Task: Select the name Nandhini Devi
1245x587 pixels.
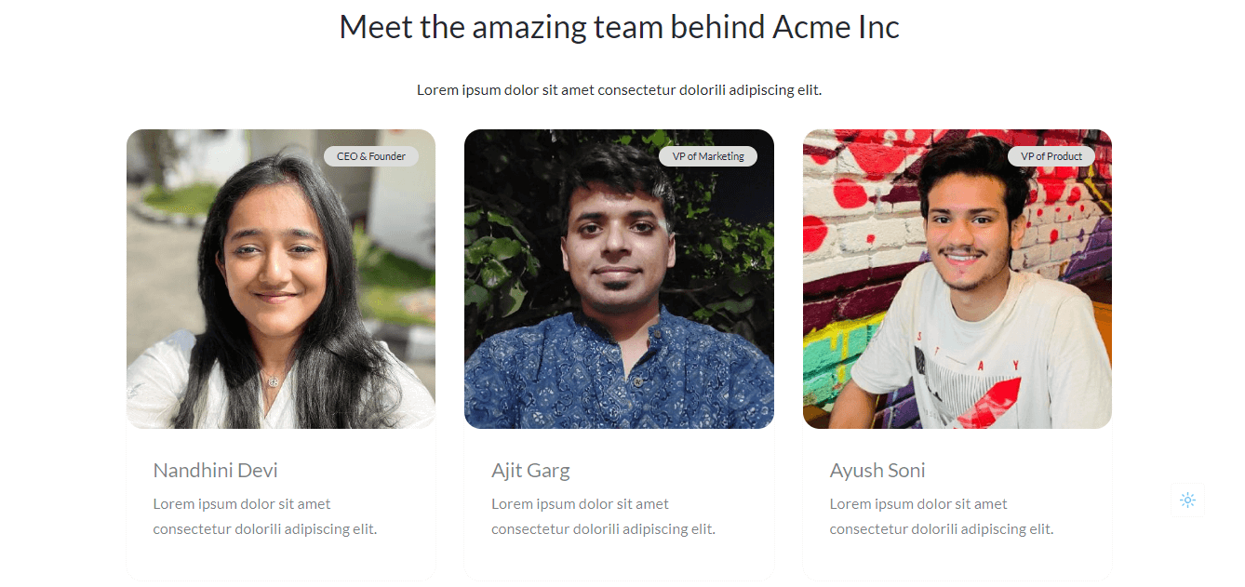Action: (216, 470)
